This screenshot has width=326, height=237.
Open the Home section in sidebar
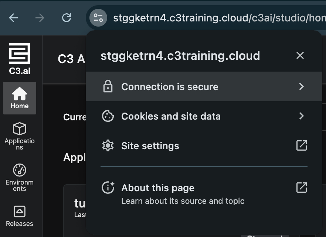(20, 98)
